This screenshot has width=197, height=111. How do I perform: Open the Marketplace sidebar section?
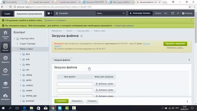coord(6,97)
